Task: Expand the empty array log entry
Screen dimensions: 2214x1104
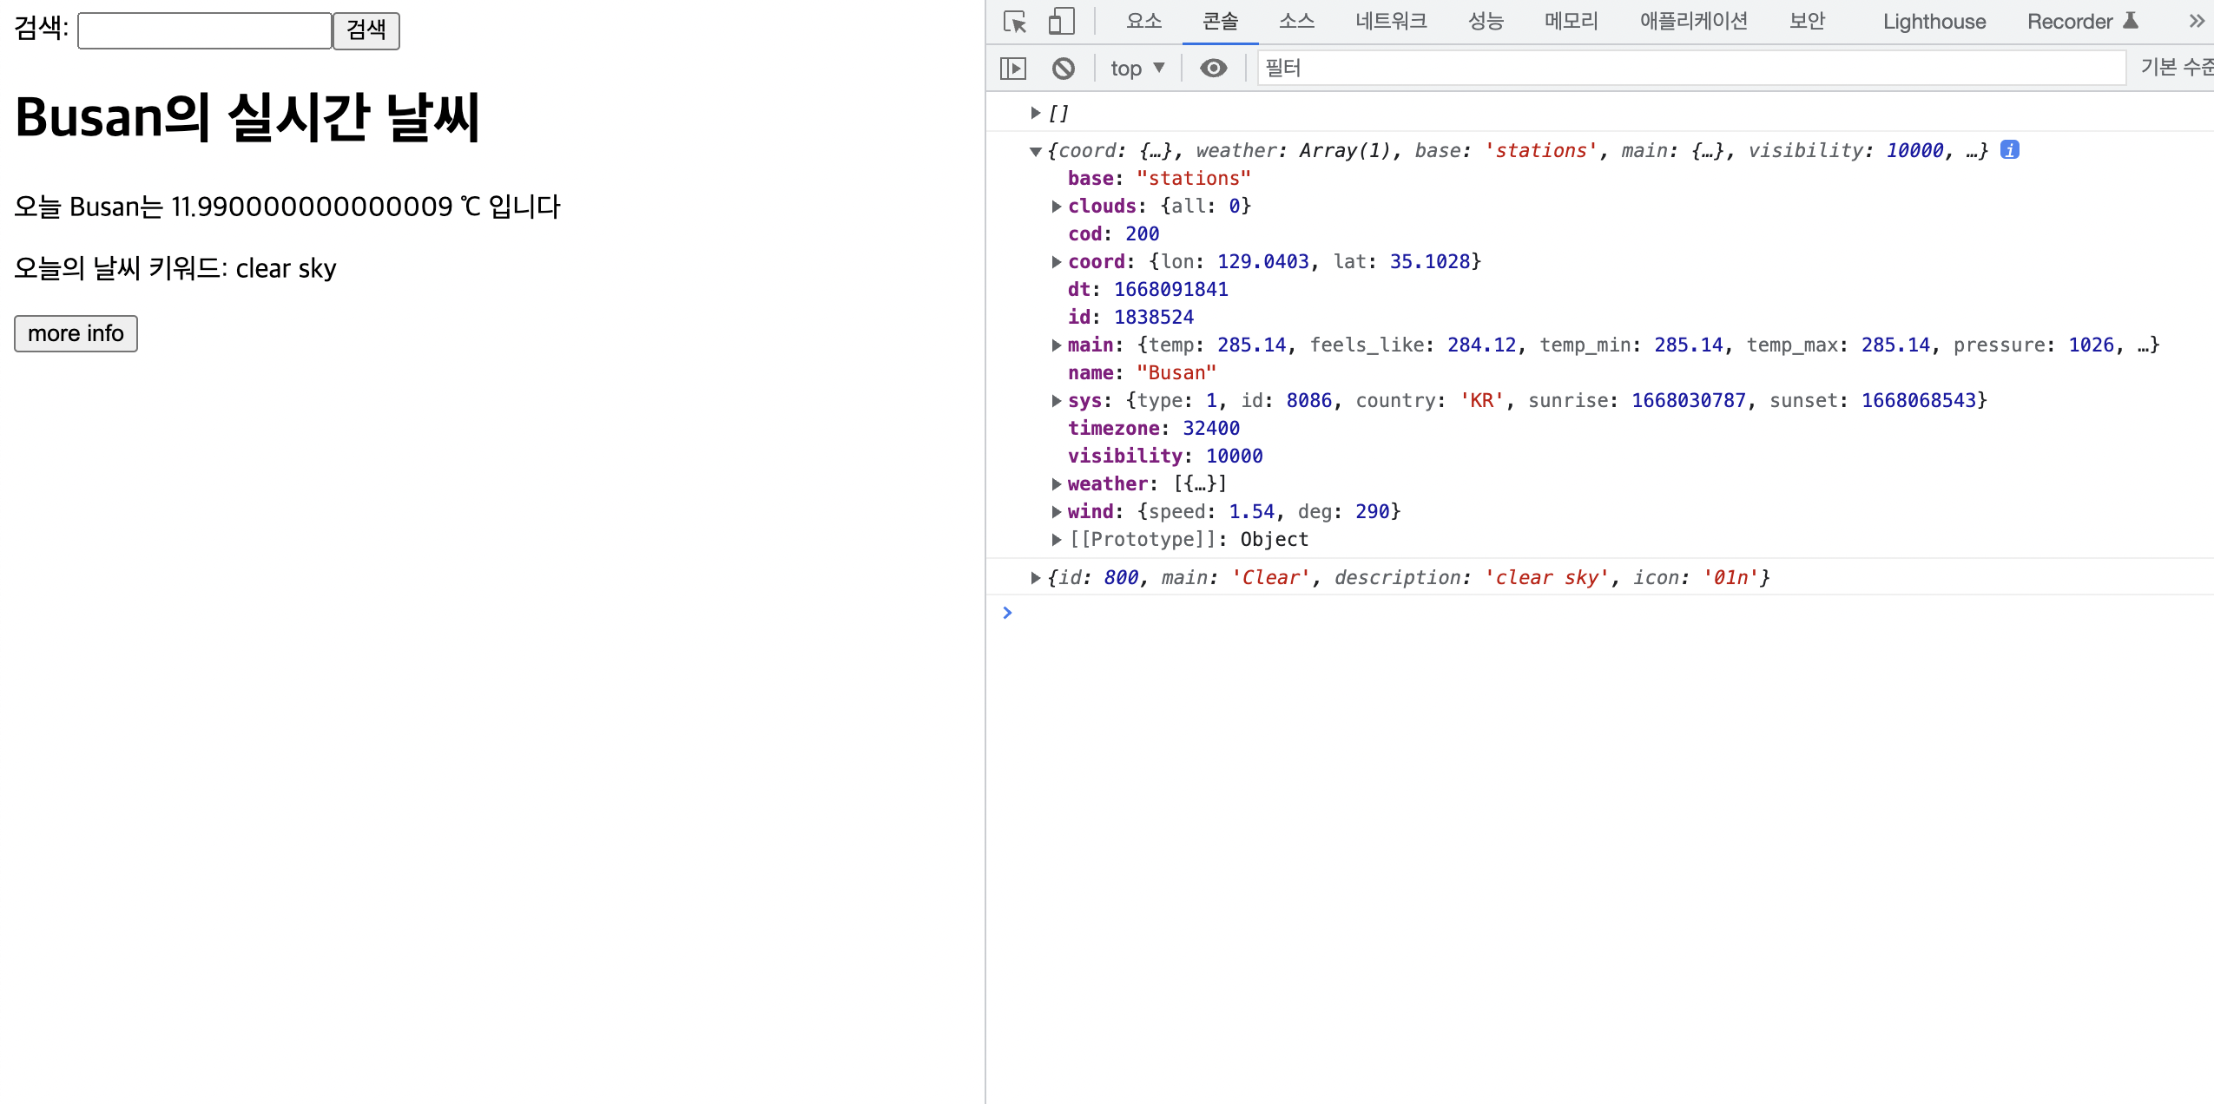Action: pos(1035,113)
